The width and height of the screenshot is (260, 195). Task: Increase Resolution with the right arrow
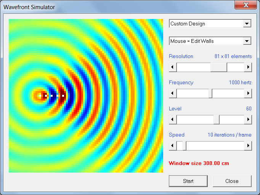click(x=248, y=67)
